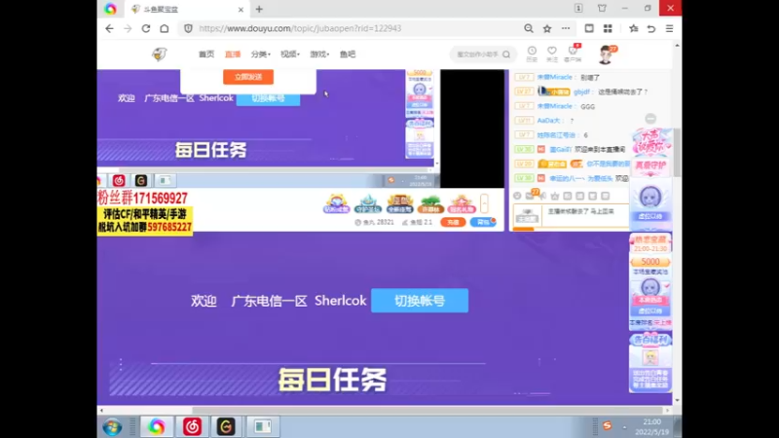Open the history clock icon
The width and height of the screenshot is (779, 438).
click(x=532, y=54)
